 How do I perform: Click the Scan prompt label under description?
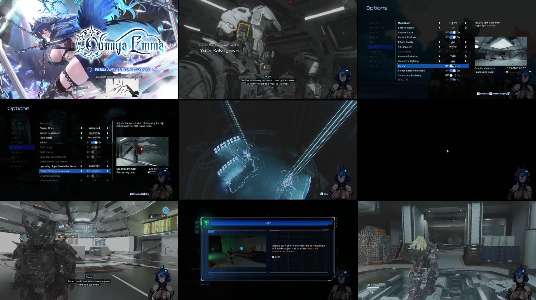pos(277,257)
